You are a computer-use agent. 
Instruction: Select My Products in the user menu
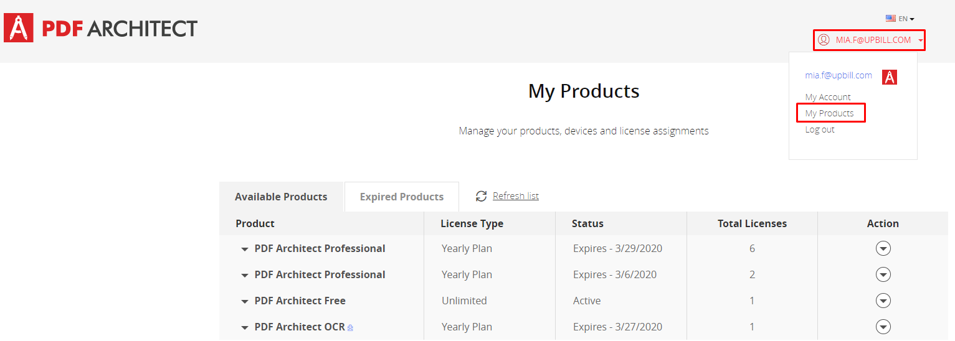830,113
